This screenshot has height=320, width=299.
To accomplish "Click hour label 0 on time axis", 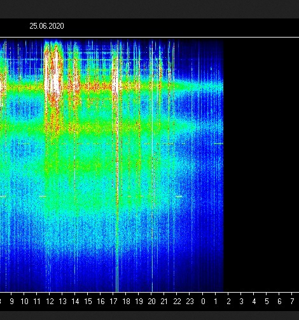I will [x=203, y=301].
